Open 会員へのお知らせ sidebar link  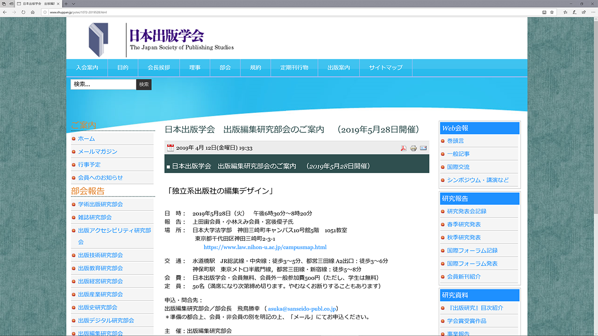coord(100,178)
